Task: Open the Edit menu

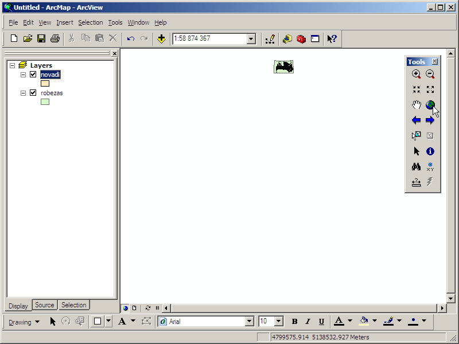Action: 28,22
